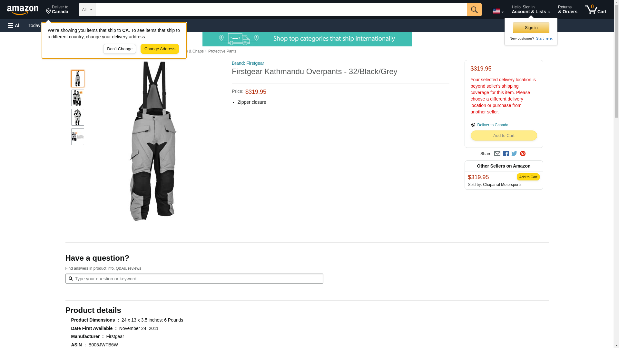Image resolution: width=619 pixels, height=348 pixels.
Task: Open the shopping cart icon
Action: click(x=596, y=10)
